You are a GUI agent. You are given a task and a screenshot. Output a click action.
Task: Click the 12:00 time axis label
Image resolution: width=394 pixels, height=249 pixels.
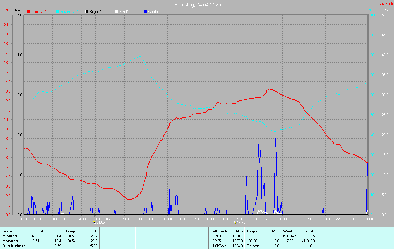(196, 219)
